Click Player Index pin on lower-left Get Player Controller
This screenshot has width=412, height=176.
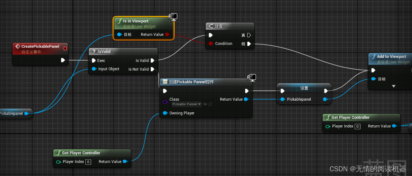tap(58, 162)
